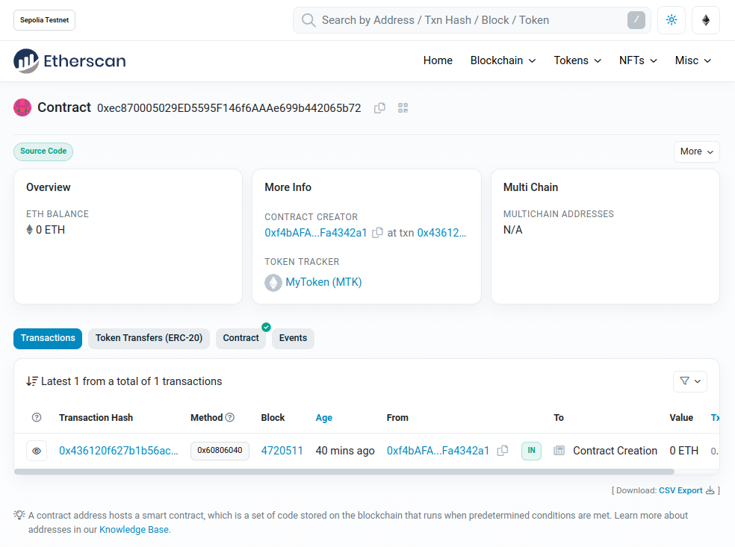Screen dimensions: 735x547
Task: Click the MyToken Ethereum token icon
Action: [x=273, y=282]
